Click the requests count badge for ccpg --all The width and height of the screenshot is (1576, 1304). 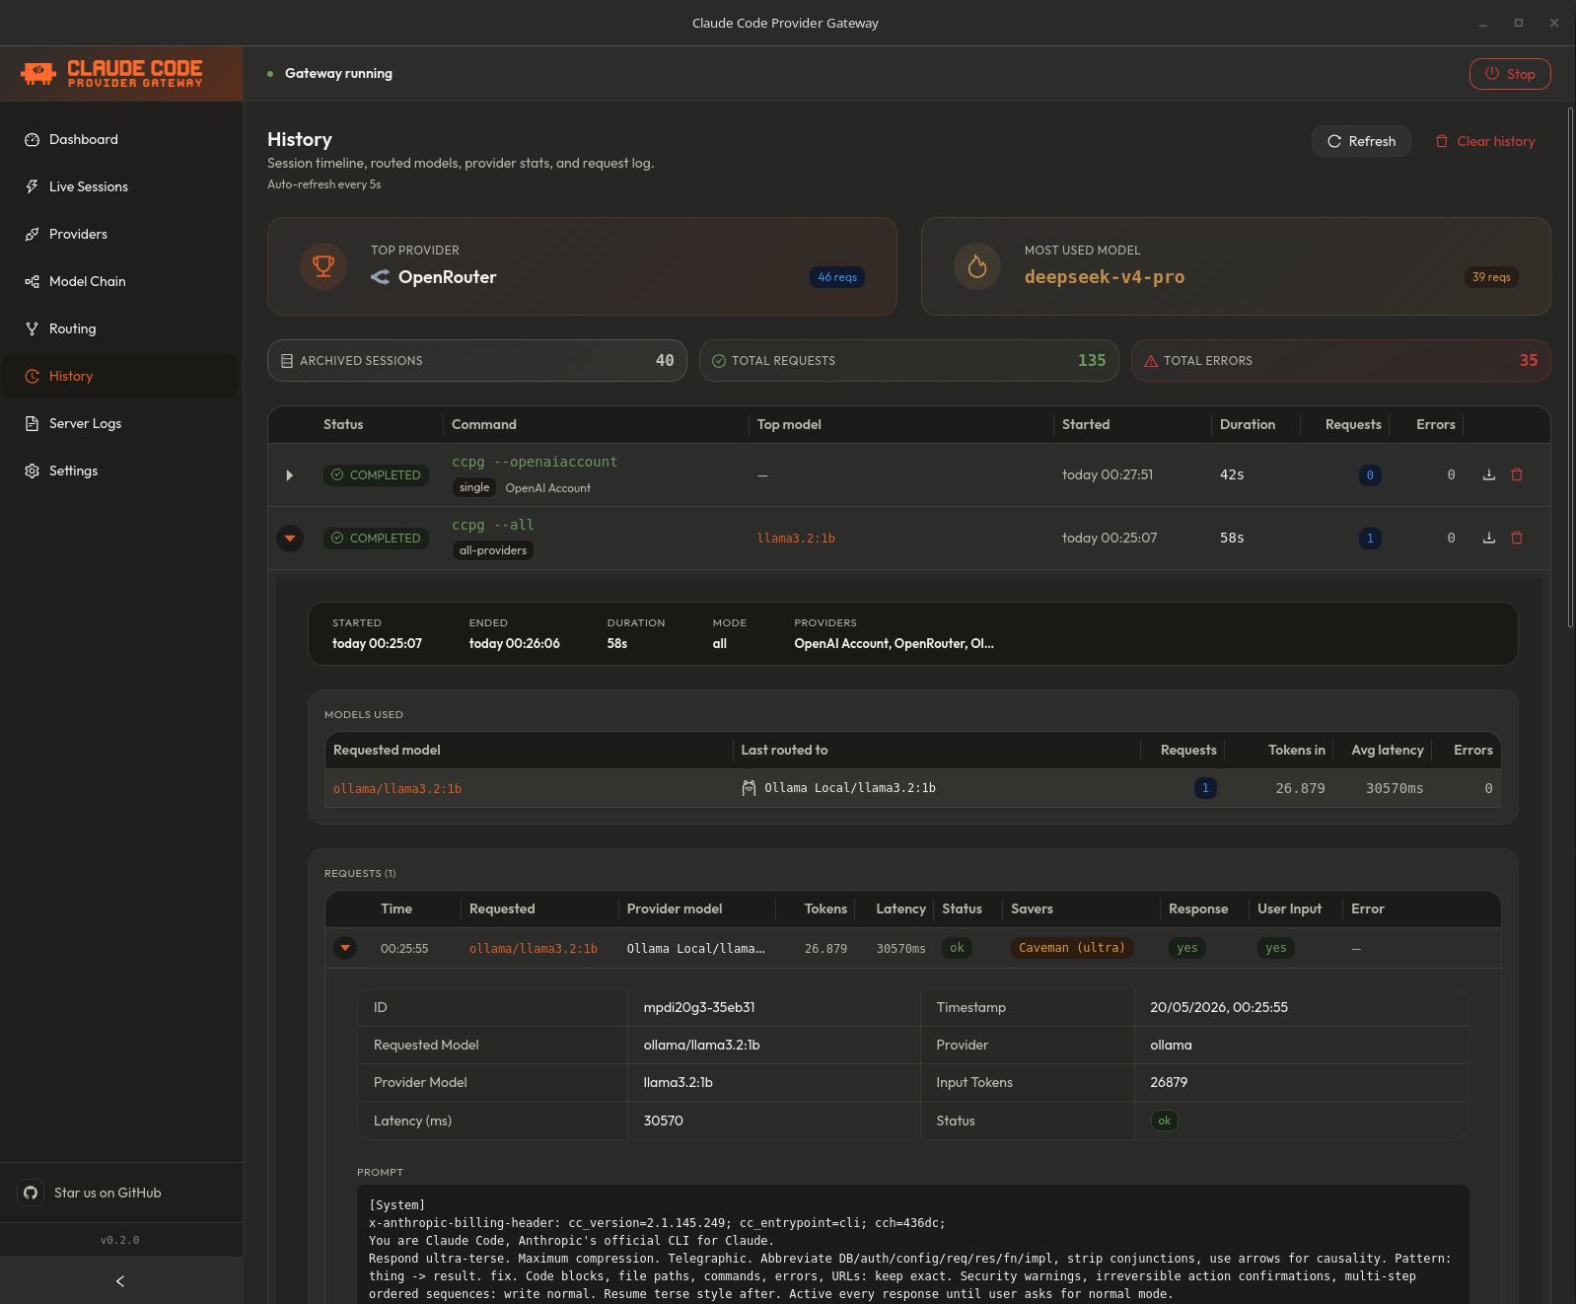point(1370,539)
